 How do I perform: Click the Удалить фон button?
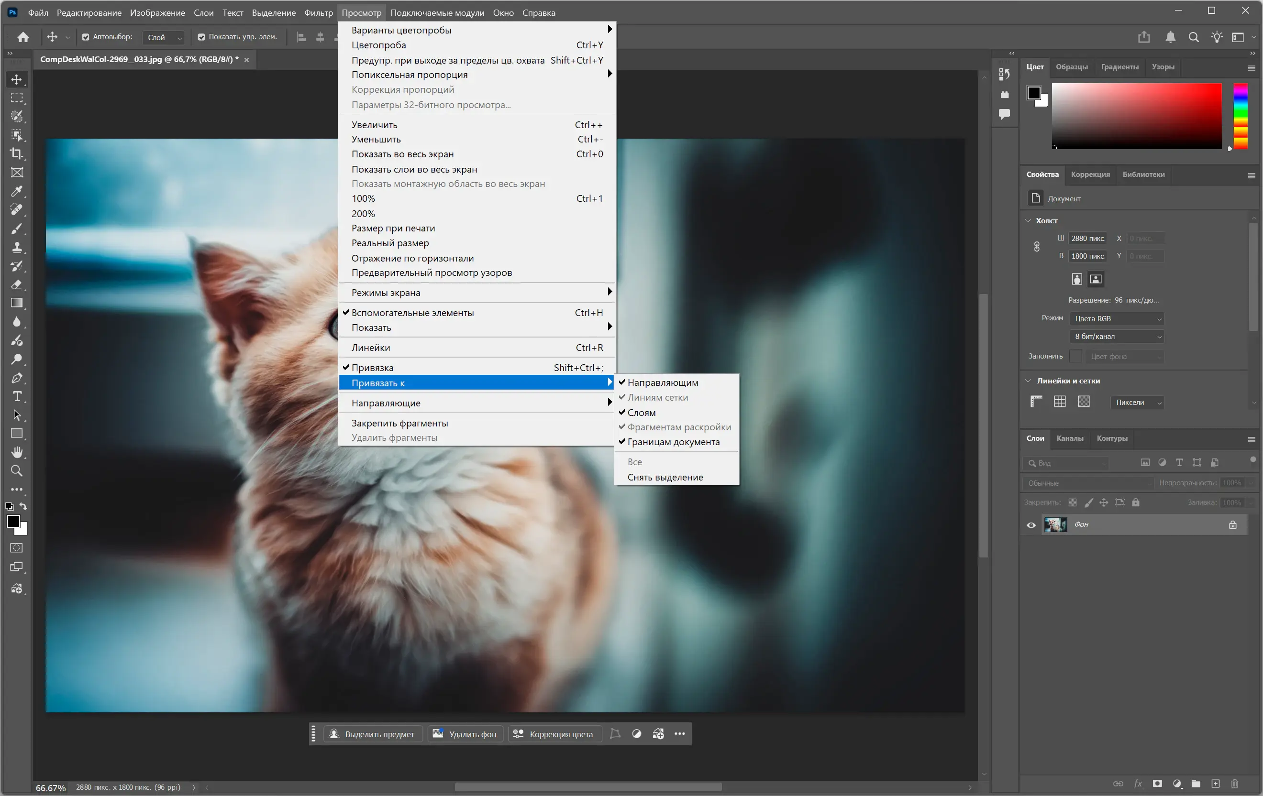coord(465,734)
